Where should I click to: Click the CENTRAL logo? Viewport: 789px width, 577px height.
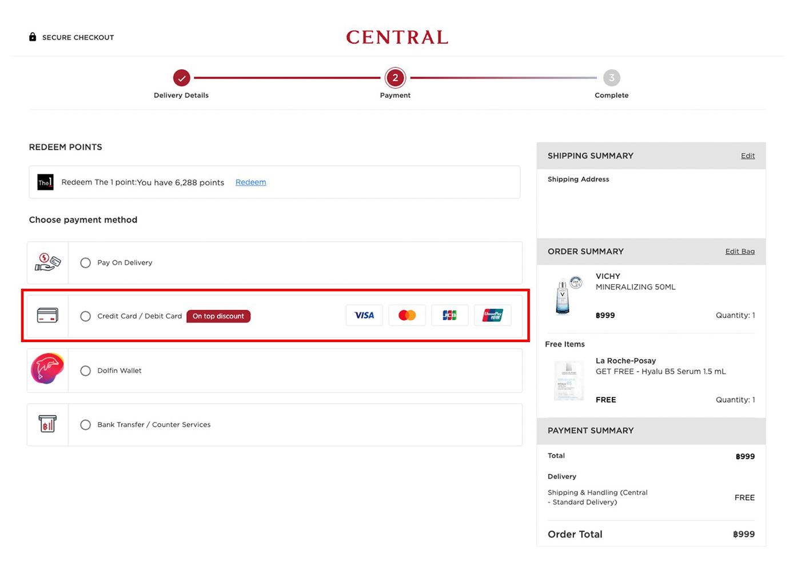[x=397, y=38]
